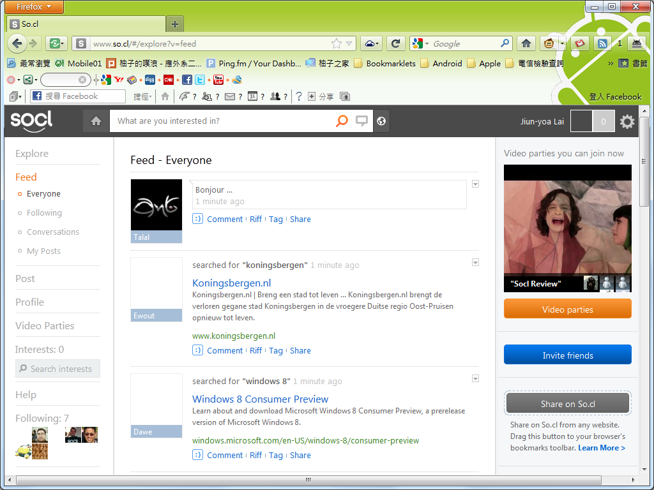Select the My Posts feed filter
This screenshot has height=490, width=654.
click(43, 251)
